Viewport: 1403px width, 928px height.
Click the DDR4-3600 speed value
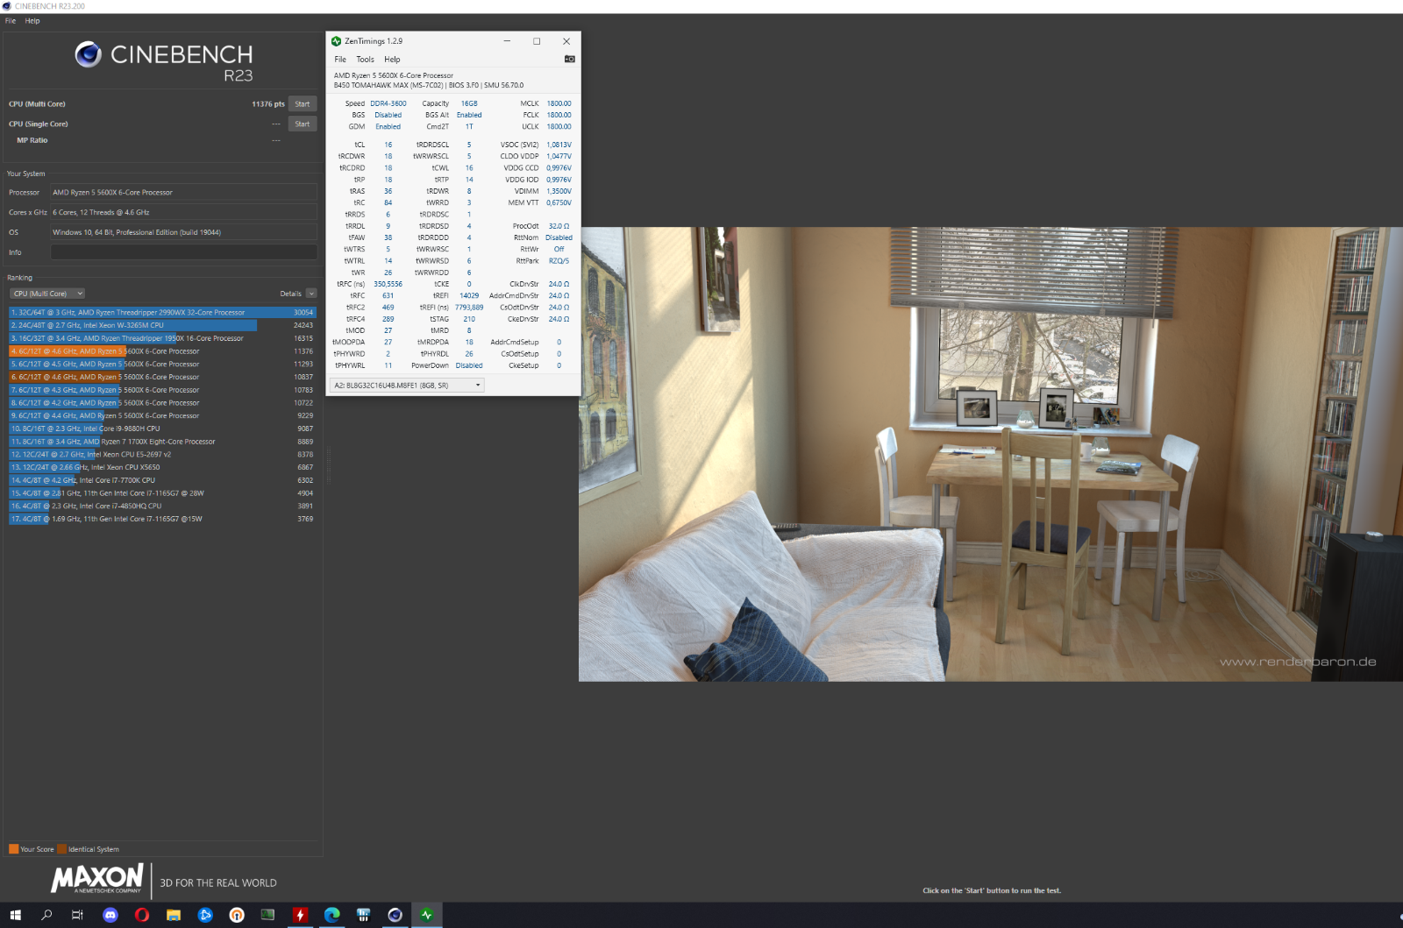pos(388,103)
